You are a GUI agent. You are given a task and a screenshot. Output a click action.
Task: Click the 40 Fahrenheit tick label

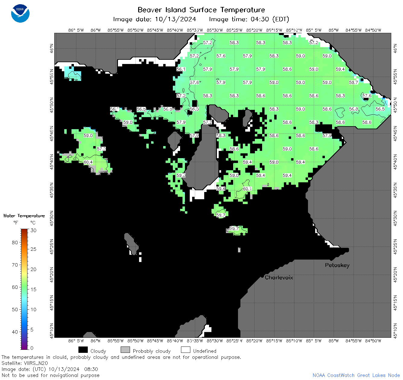tap(15, 332)
